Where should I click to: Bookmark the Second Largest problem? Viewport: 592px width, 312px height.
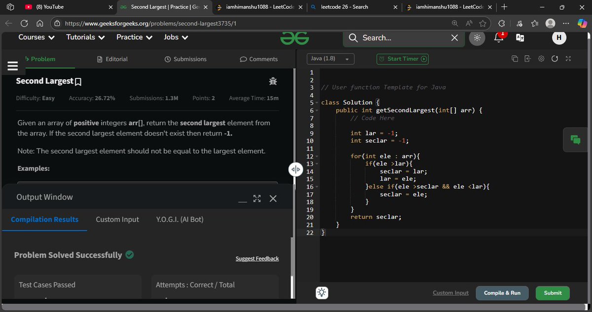tap(78, 81)
